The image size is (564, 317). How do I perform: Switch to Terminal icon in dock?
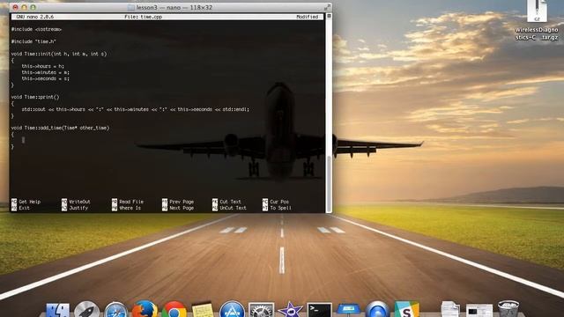click(x=319, y=310)
